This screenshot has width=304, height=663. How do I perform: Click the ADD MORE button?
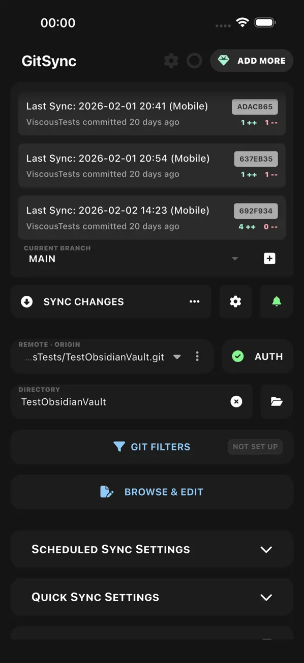tap(252, 60)
